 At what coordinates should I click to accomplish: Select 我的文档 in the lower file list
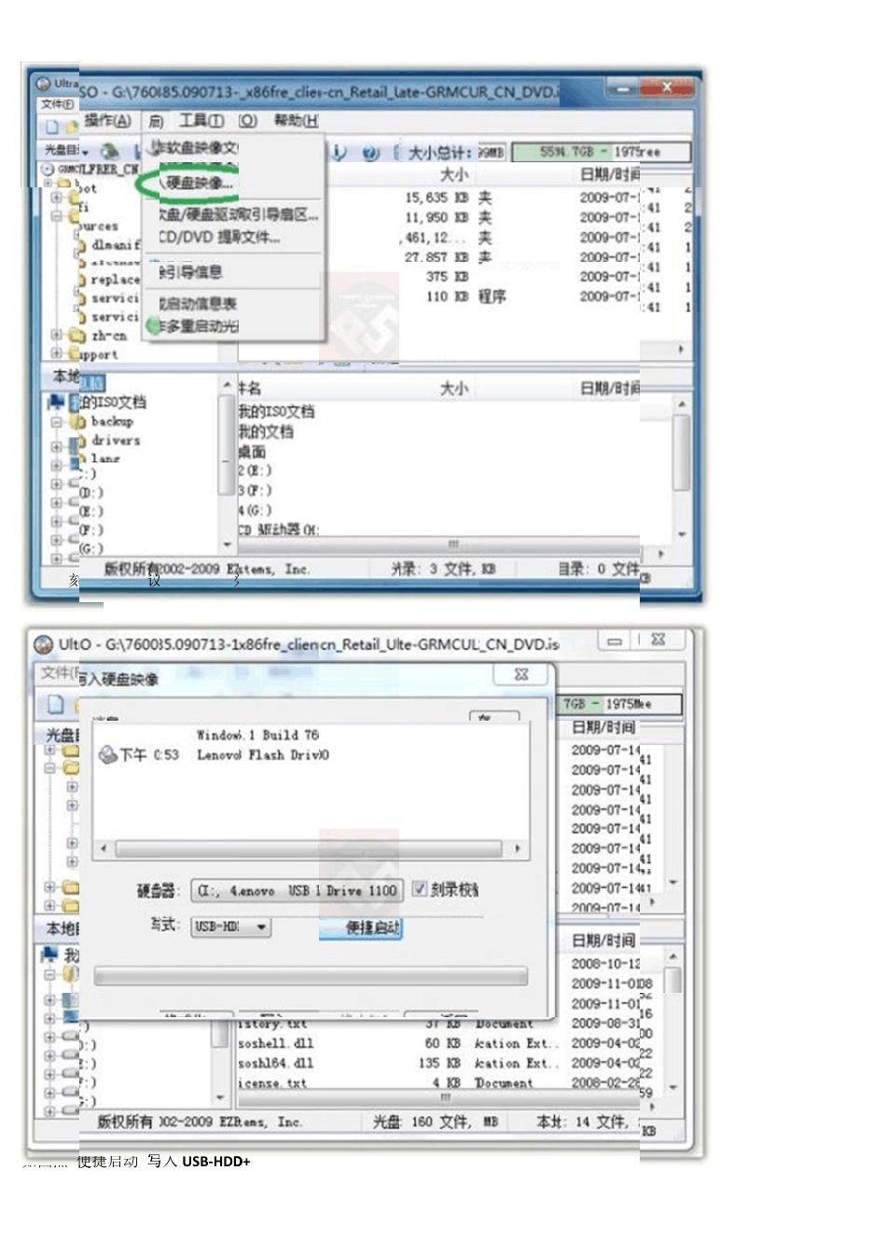tap(266, 432)
